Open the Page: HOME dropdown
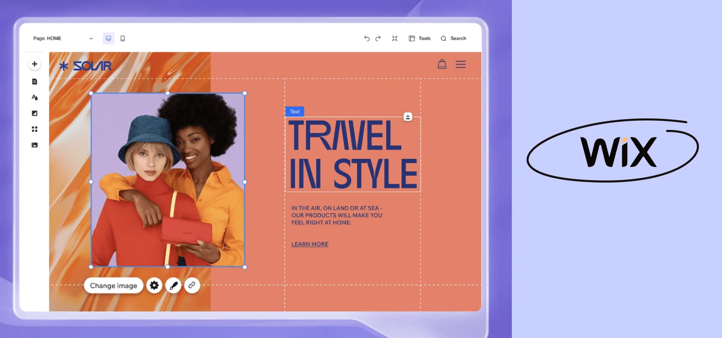This screenshot has height=338, width=722. pyautogui.click(x=63, y=38)
